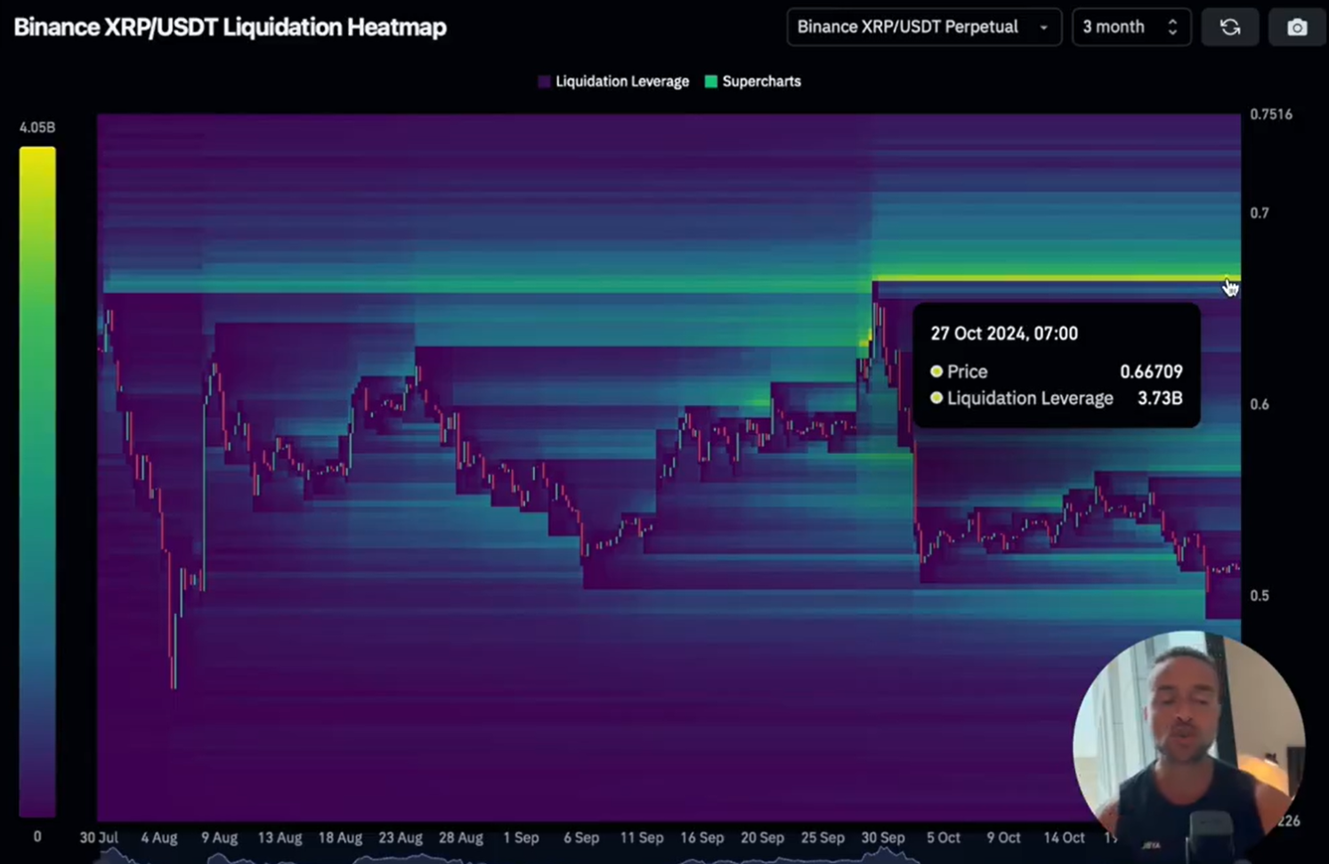Viewport: 1329px width, 864px height.
Task: Click the 0.7516 price axis label
Action: [1271, 114]
